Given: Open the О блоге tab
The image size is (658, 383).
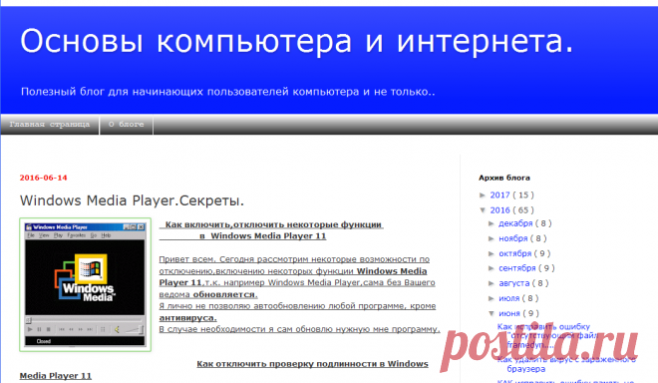Looking at the screenshot, I should [126, 125].
